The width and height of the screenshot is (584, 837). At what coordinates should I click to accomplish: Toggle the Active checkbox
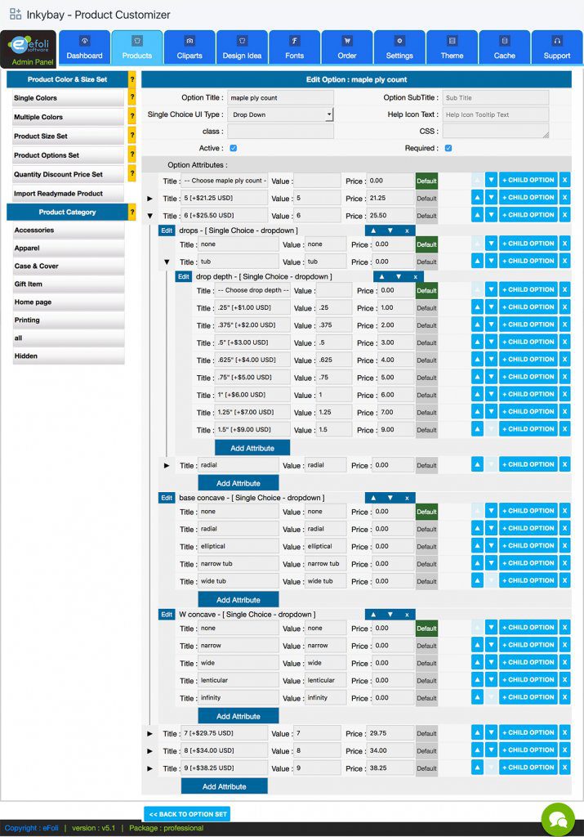pos(234,148)
